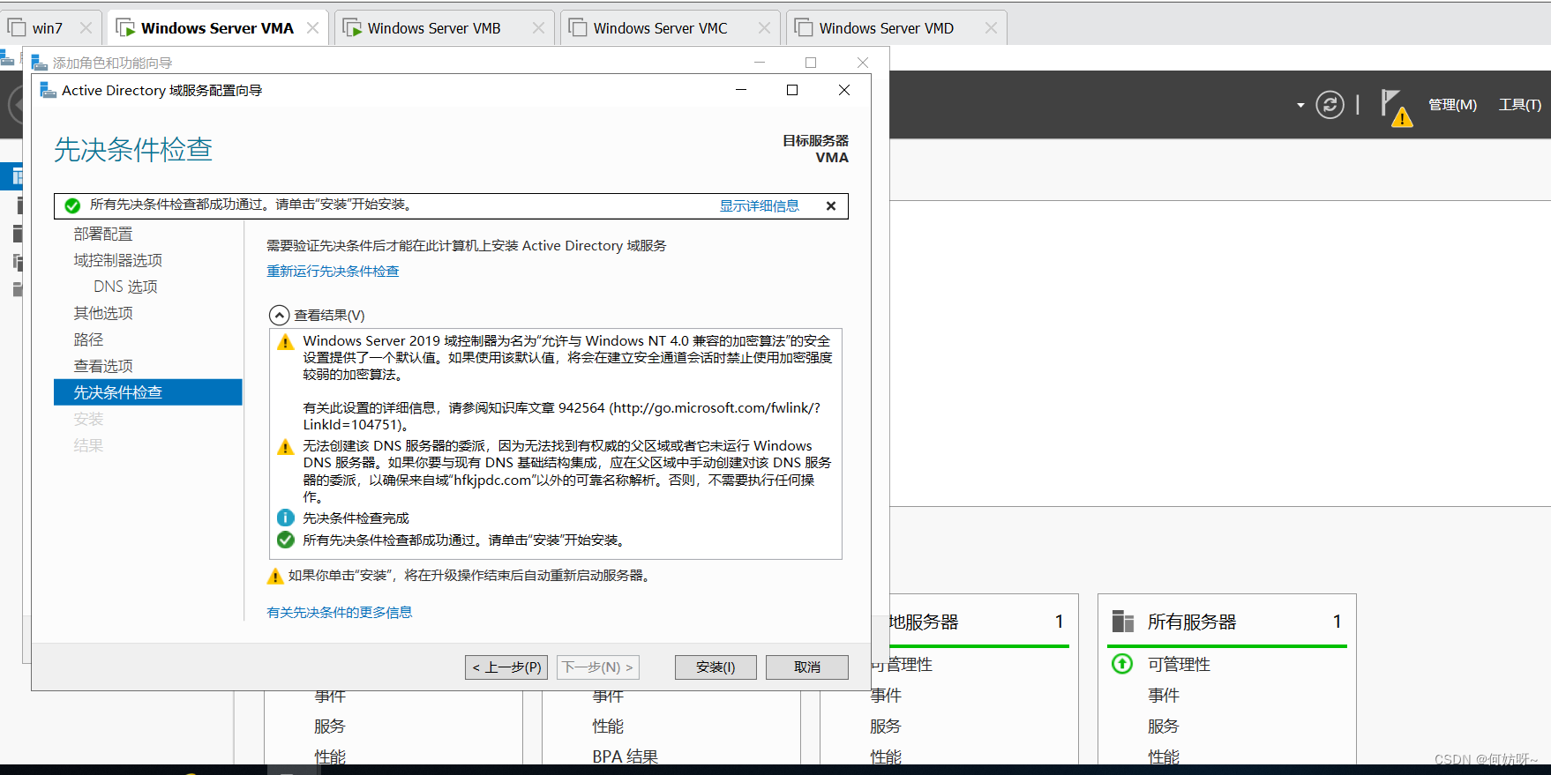Image resolution: width=1551 pixels, height=775 pixels.
Task: Click the 上一步(P) back button
Action: coord(506,667)
